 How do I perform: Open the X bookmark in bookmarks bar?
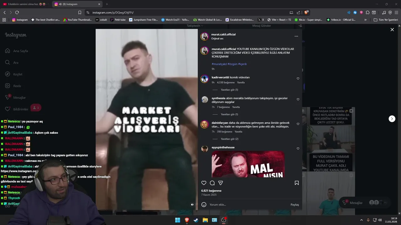tap(261, 20)
